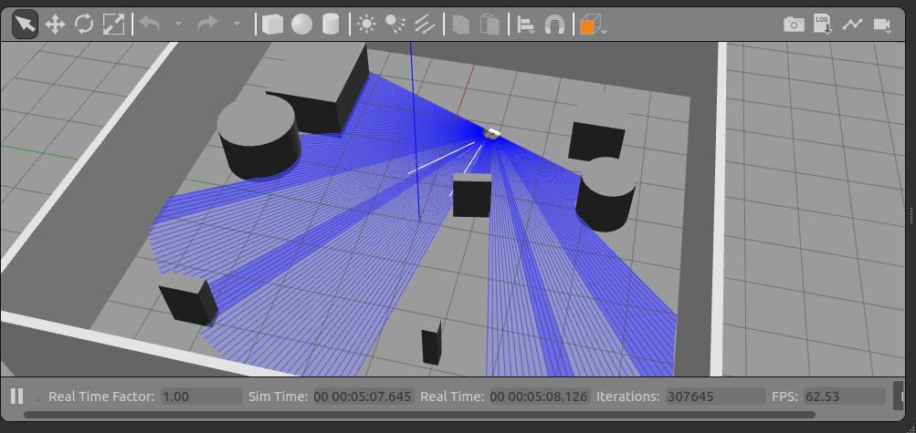Click the horizontal scrollbar at the bottom
Image resolution: width=916 pixels, height=433 pixels.
(420, 415)
